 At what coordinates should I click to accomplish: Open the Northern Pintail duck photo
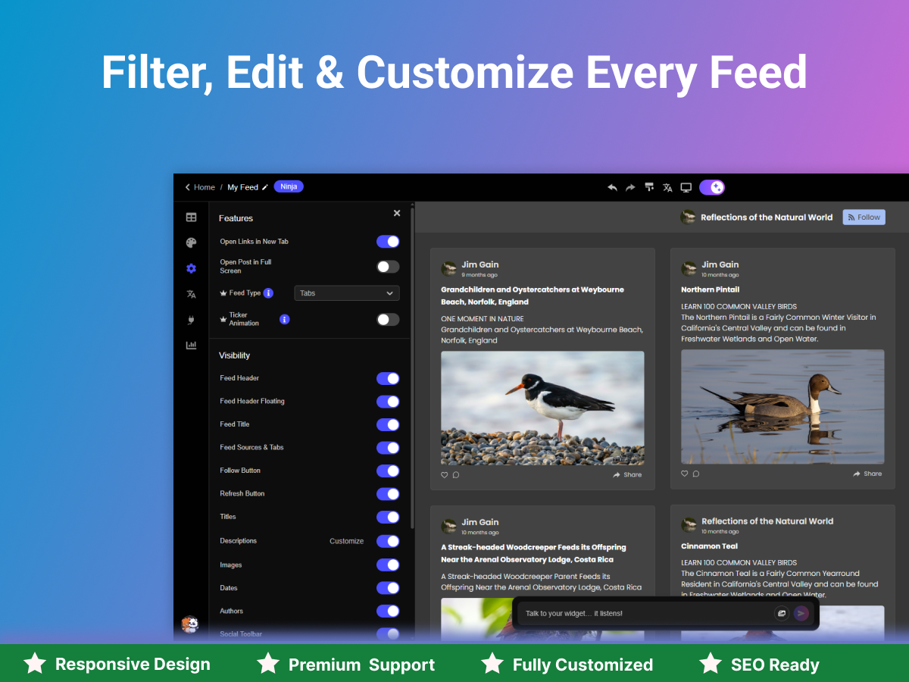click(782, 406)
